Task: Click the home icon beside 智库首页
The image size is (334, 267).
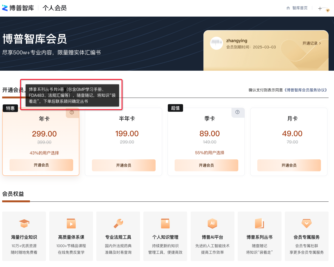Action: [x=288, y=8]
